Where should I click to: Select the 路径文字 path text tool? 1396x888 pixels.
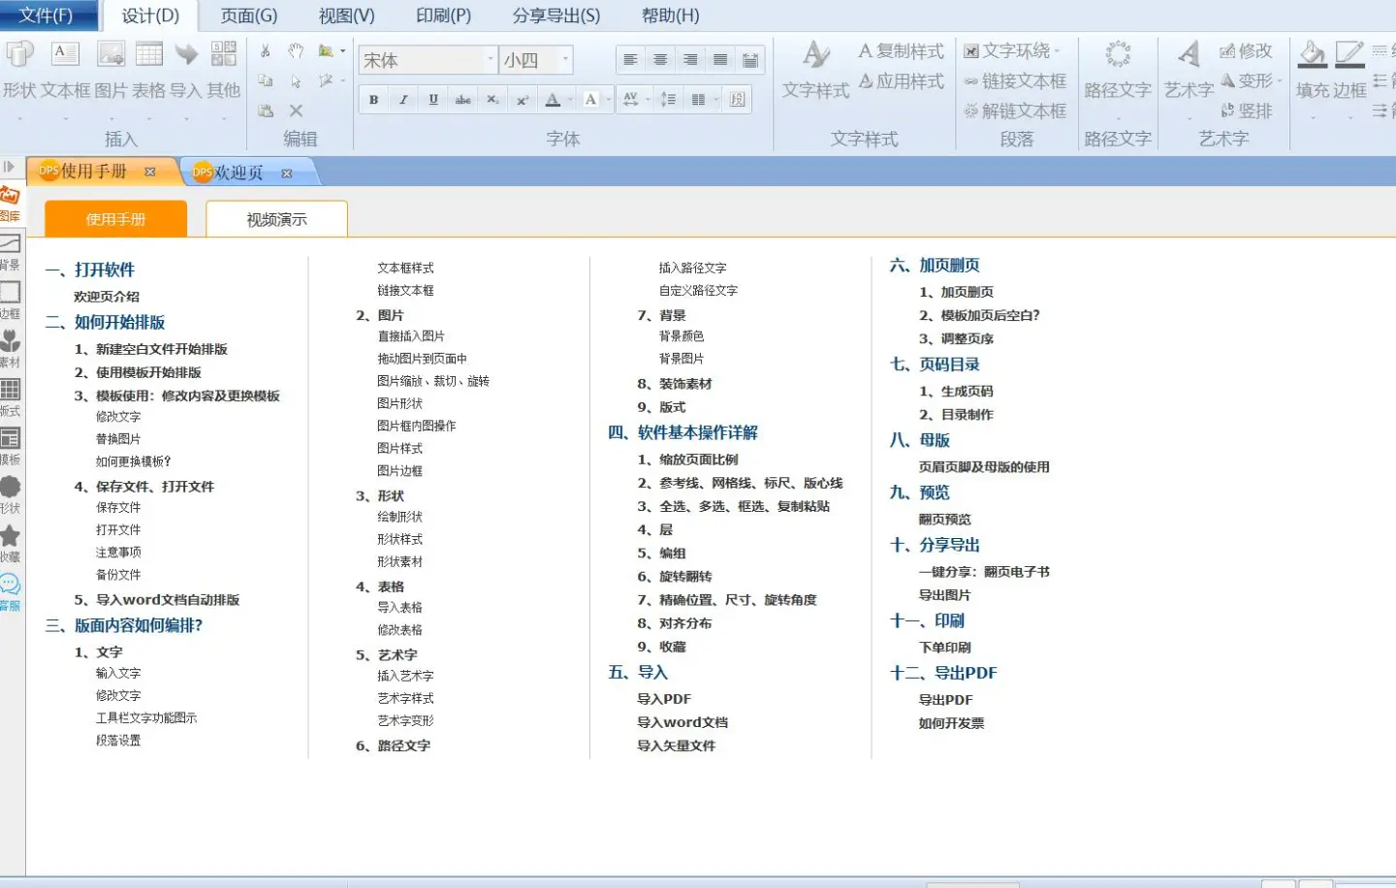1118,56
